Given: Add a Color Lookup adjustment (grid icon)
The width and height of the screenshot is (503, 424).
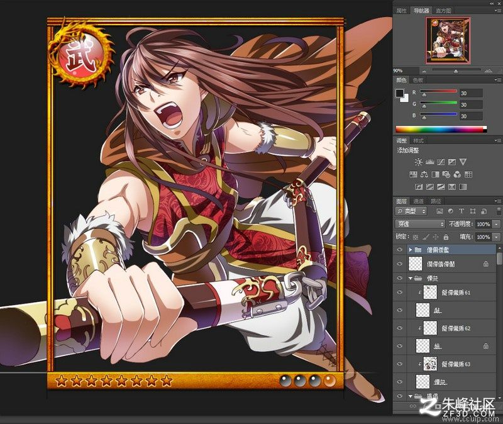Looking at the screenshot, I should pos(468,174).
